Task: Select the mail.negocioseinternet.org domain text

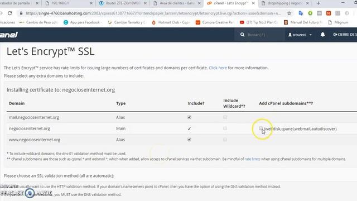Action: point(34,117)
